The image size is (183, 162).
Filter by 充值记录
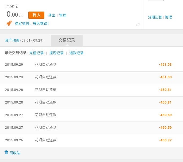coord(36,53)
